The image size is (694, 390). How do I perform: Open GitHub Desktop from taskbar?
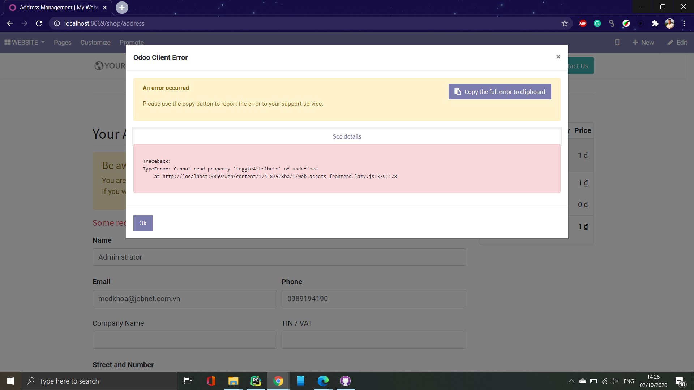pyautogui.click(x=346, y=381)
